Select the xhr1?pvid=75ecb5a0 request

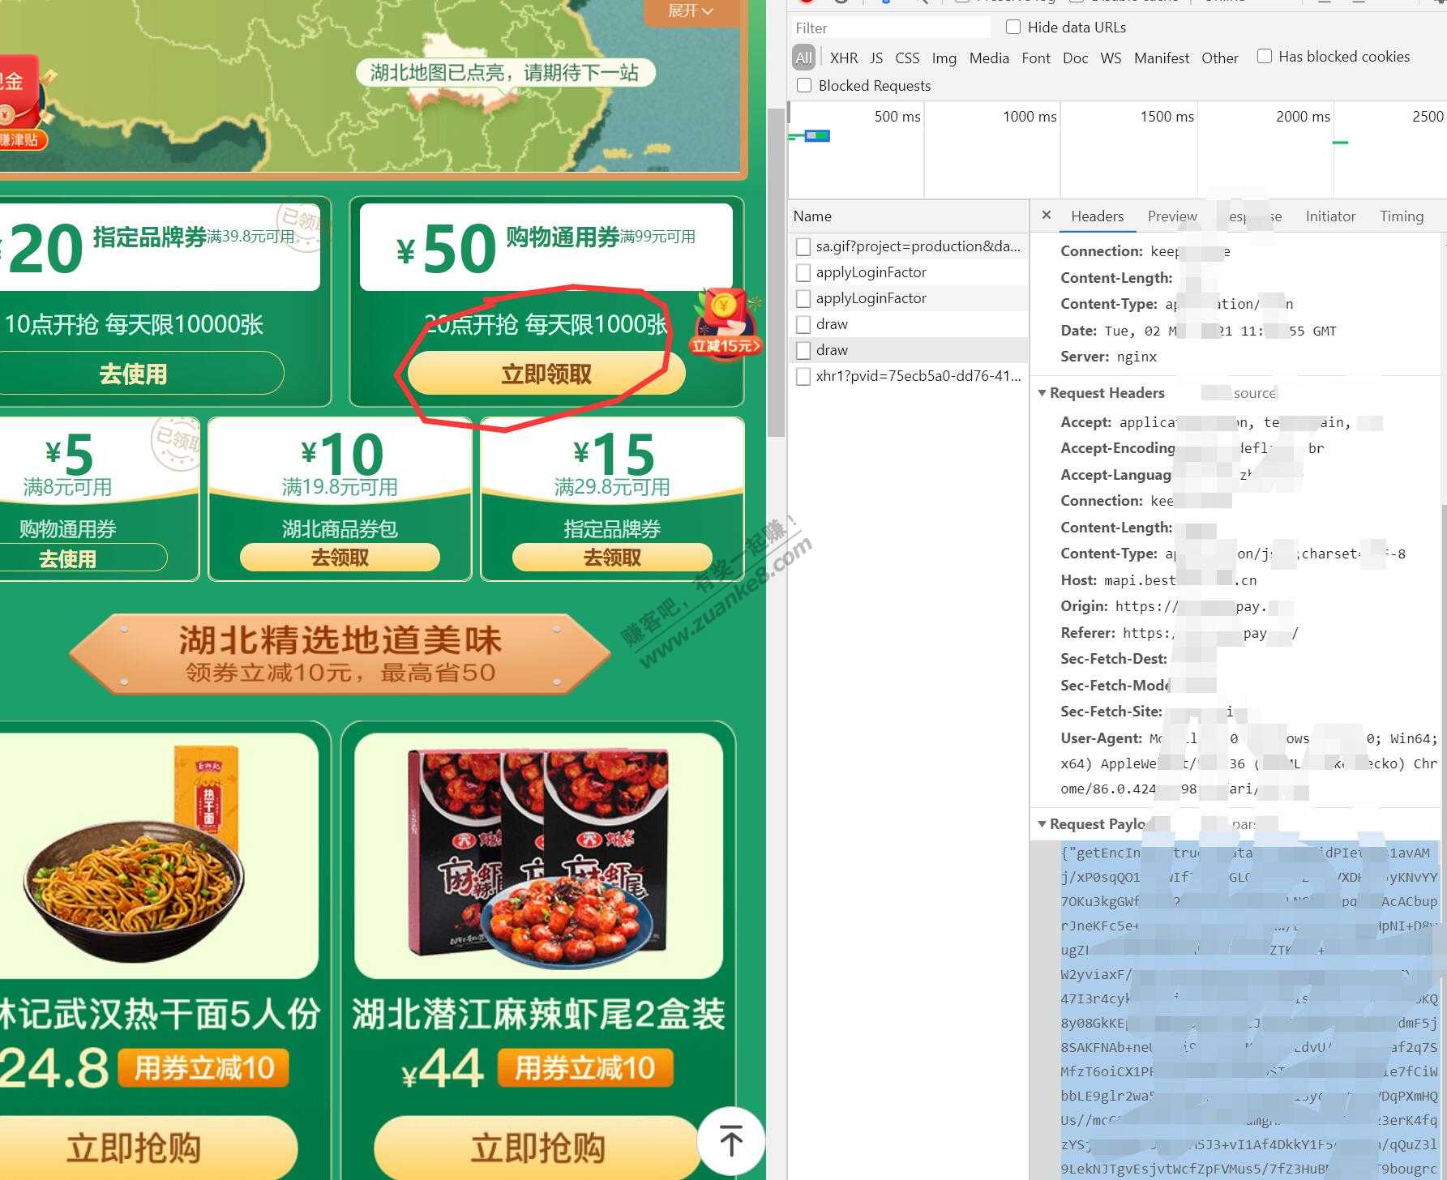click(909, 376)
